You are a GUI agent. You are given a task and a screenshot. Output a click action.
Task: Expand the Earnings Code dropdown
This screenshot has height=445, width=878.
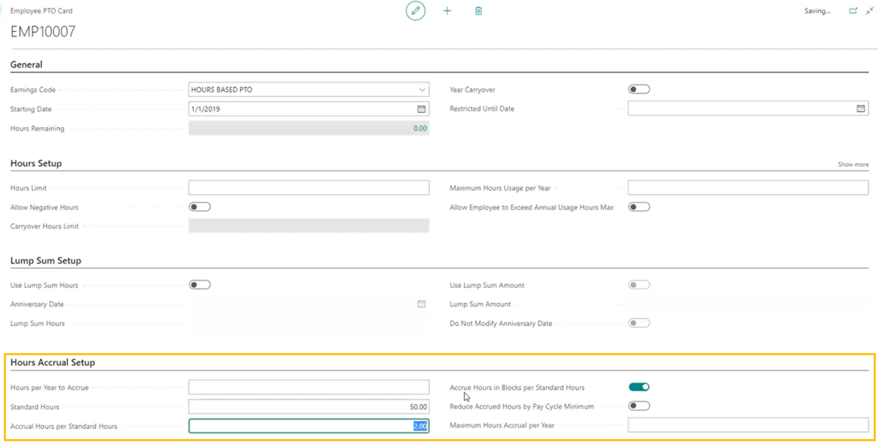tap(422, 90)
